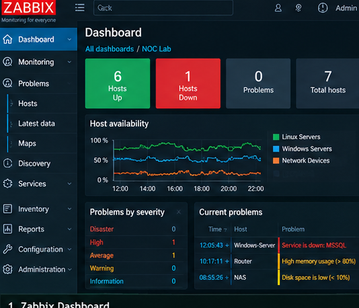
Task: Click the Reports chart icon
Action: (x=7, y=229)
